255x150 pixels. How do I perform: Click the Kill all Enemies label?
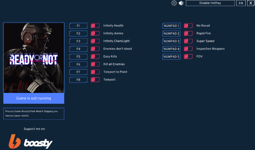114,64
